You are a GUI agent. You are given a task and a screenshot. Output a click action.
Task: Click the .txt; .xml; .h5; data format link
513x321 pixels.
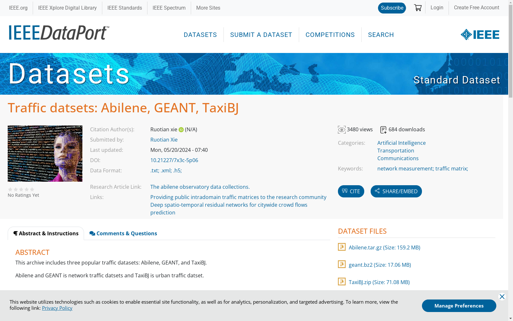[x=166, y=170]
